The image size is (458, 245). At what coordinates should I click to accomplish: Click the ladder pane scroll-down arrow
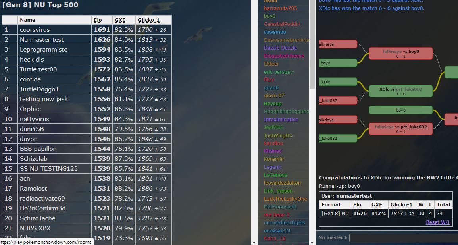[254, 242]
